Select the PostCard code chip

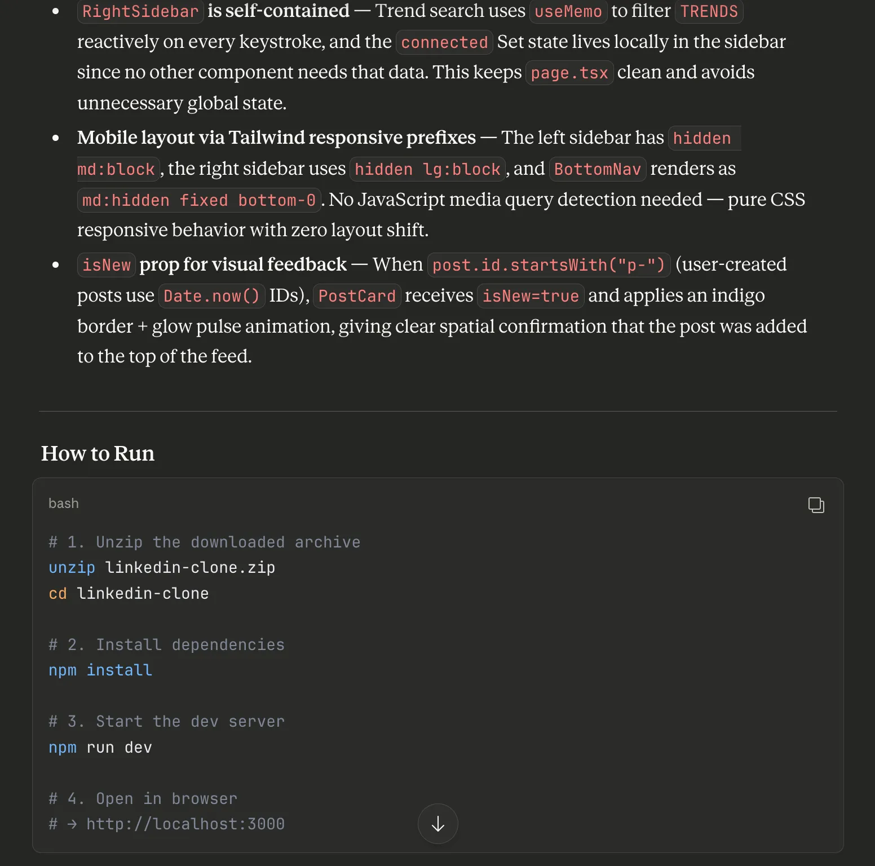(x=357, y=296)
